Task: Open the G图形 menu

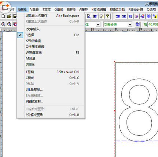Action: click(59, 10)
